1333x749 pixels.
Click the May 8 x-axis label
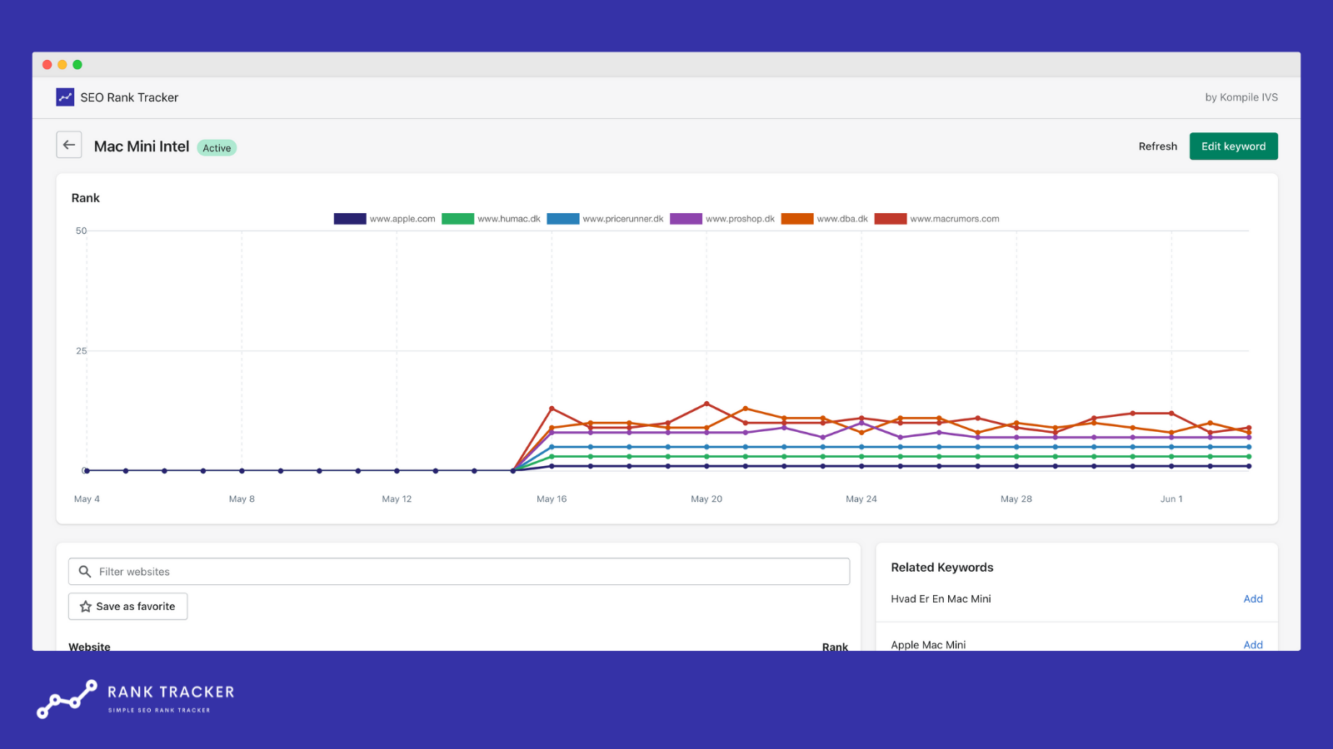242,499
